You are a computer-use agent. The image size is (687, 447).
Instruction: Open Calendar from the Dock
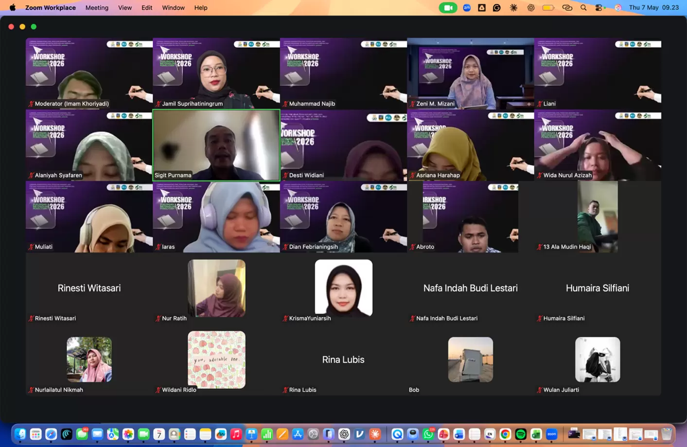(159, 434)
